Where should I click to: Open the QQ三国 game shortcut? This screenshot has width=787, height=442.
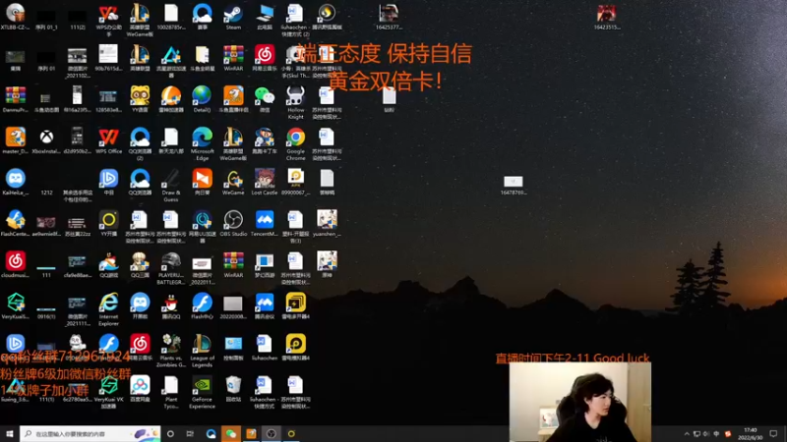(140, 265)
